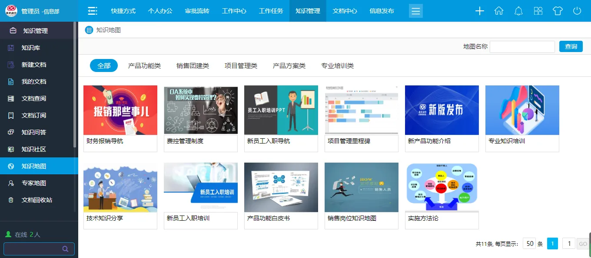
Task: Select the 产品功能类 category tab
Action: pyautogui.click(x=144, y=66)
